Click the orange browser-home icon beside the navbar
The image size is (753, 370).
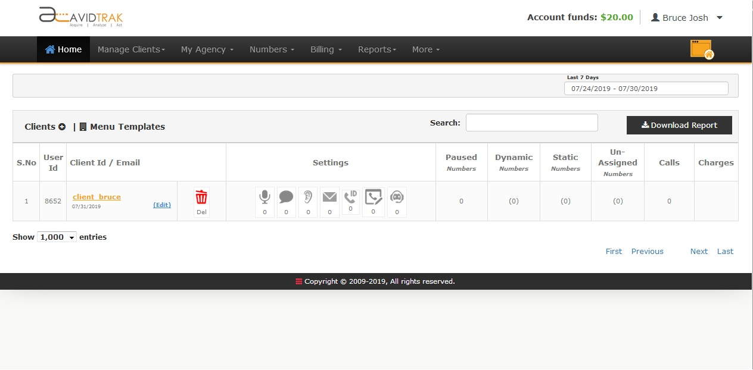click(x=701, y=48)
